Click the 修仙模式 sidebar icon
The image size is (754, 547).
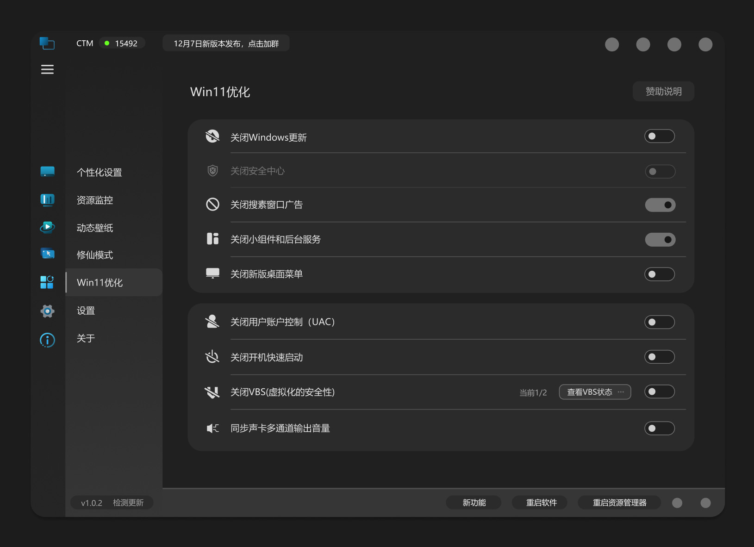pyautogui.click(x=47, y=254)
